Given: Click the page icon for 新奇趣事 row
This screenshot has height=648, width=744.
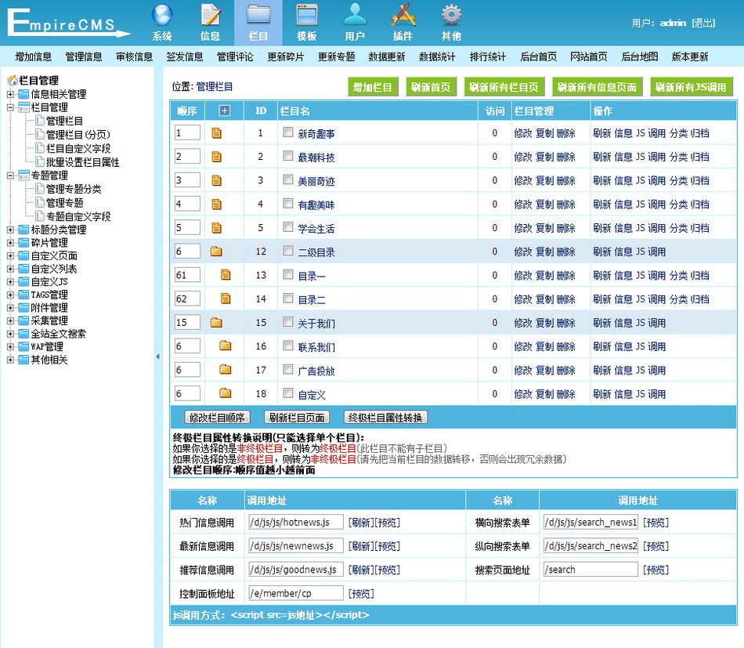Looking at the screenshot, I should click(216, 133).
